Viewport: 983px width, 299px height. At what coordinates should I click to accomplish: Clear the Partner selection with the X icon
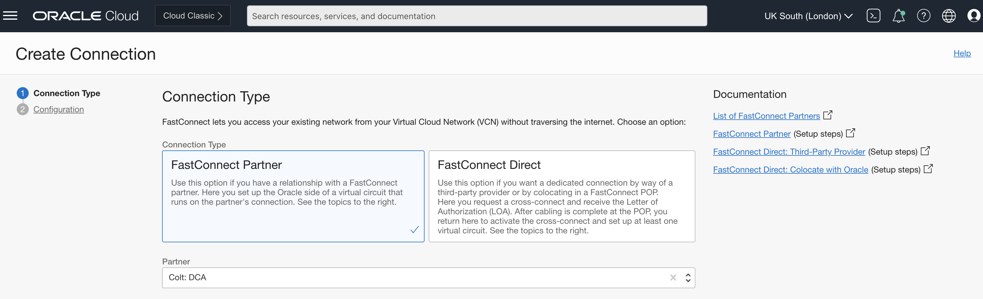(673, 278)
